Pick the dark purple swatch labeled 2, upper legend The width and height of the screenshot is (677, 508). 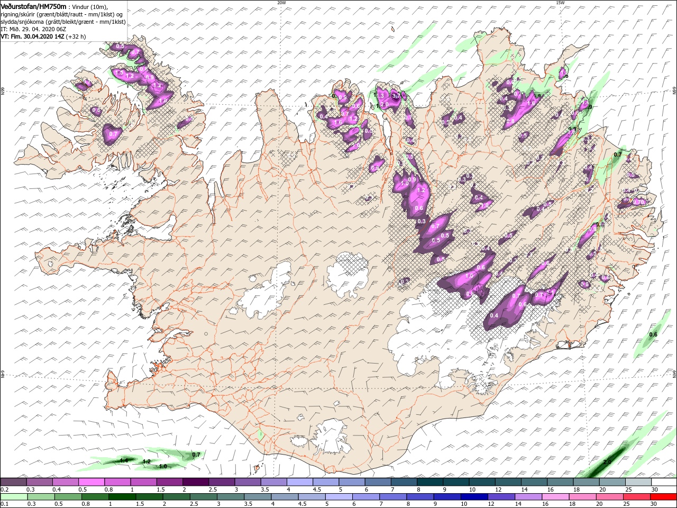(x=195, y=483)
